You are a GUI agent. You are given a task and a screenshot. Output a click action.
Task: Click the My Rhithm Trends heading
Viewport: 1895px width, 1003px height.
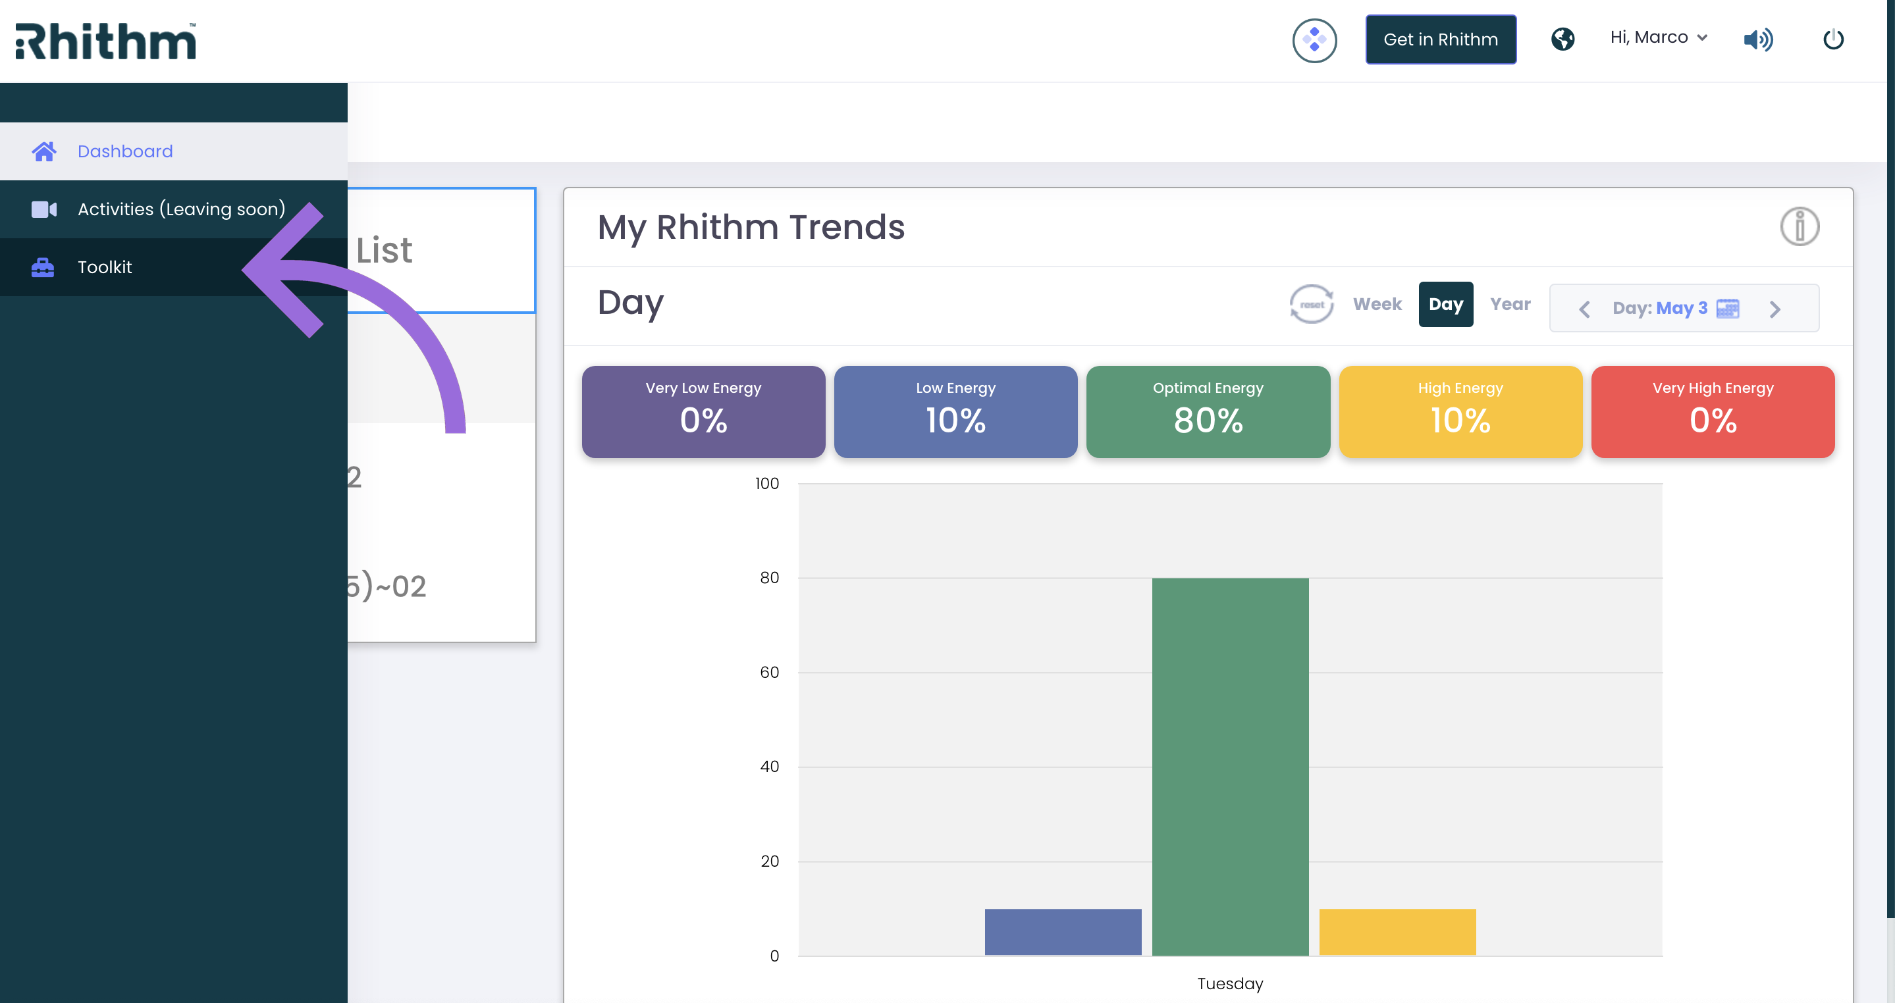(x=751, y=226)
